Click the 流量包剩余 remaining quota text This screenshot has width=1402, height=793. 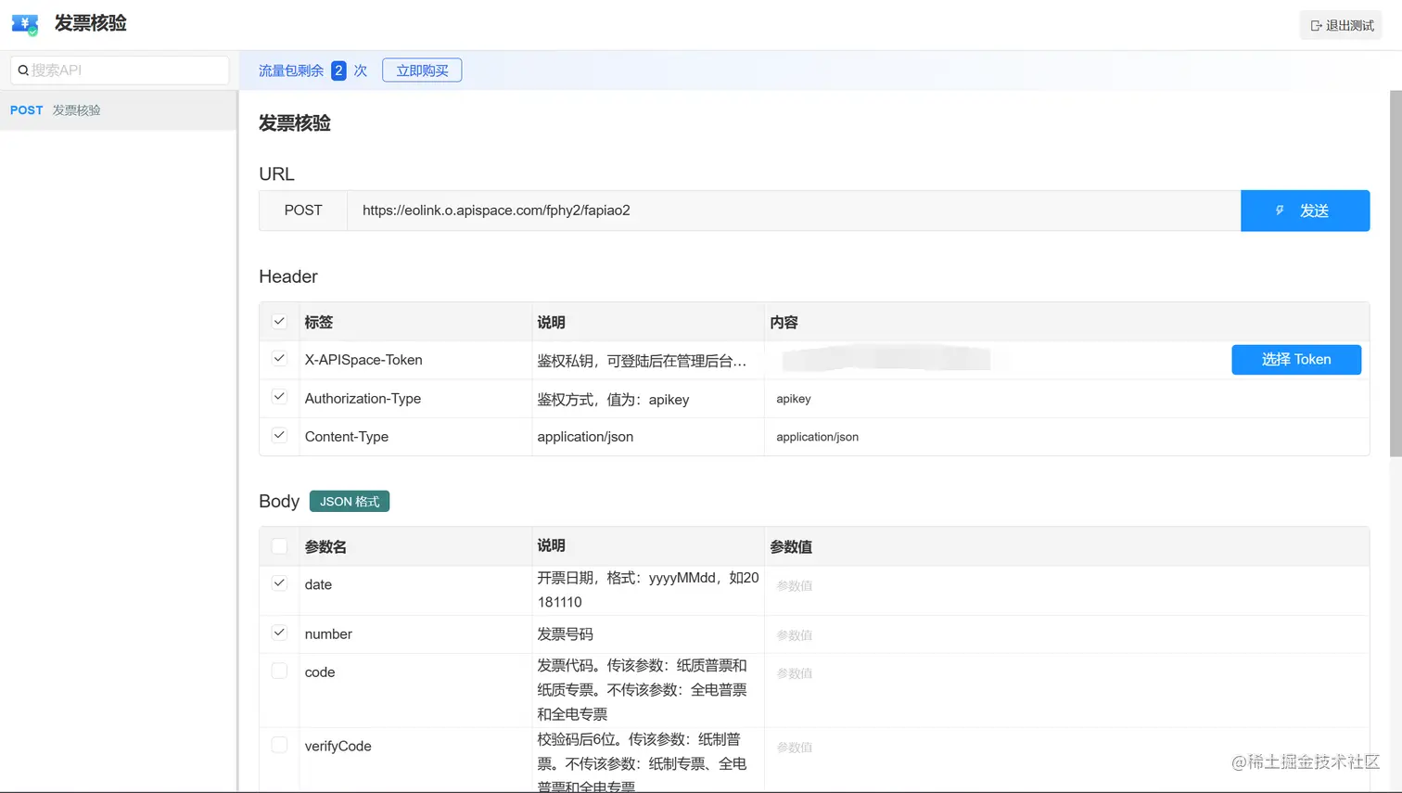click(291, 70)
